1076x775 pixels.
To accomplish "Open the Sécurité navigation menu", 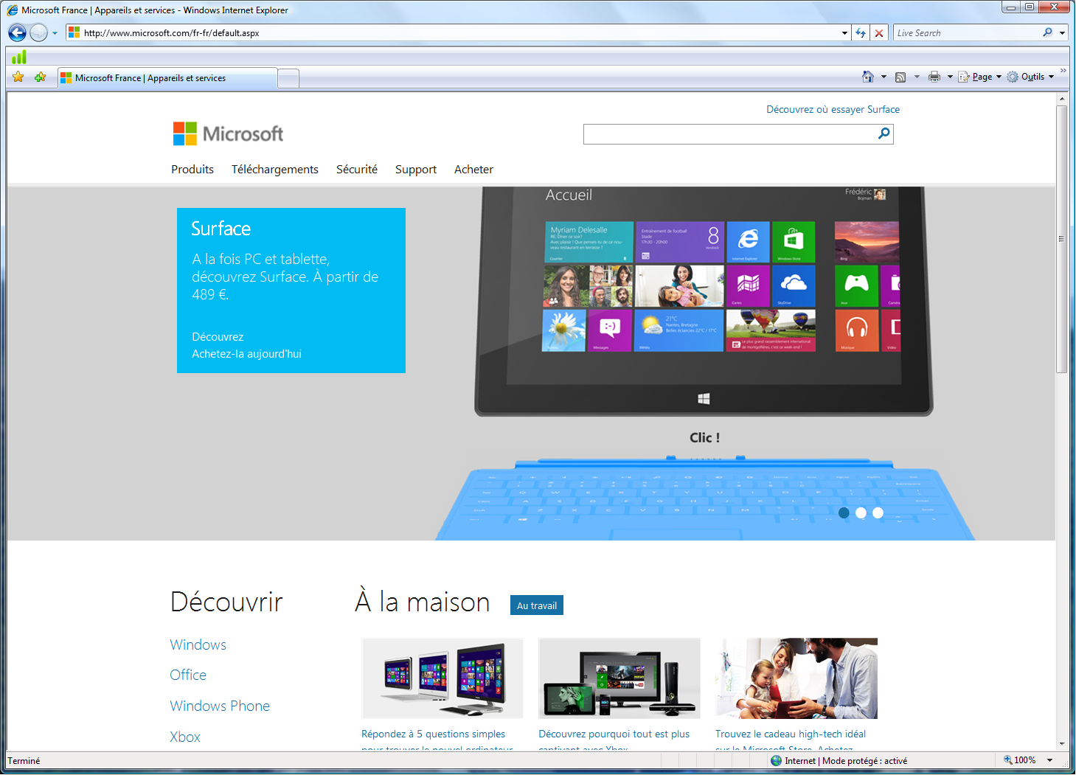I will pyautogui.click(x=357, y=169).
